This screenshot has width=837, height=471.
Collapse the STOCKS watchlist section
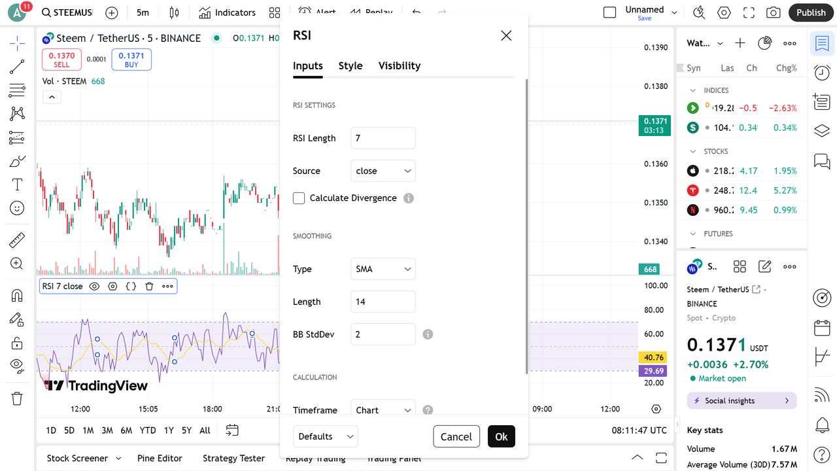[x=693, y=151]
